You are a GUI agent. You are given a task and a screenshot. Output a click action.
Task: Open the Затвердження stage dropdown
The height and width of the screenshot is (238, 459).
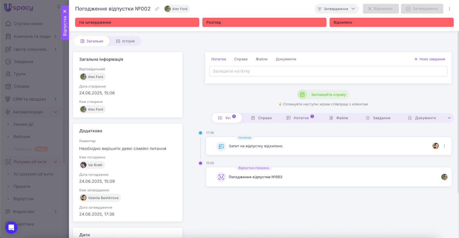tap(336, 9)
